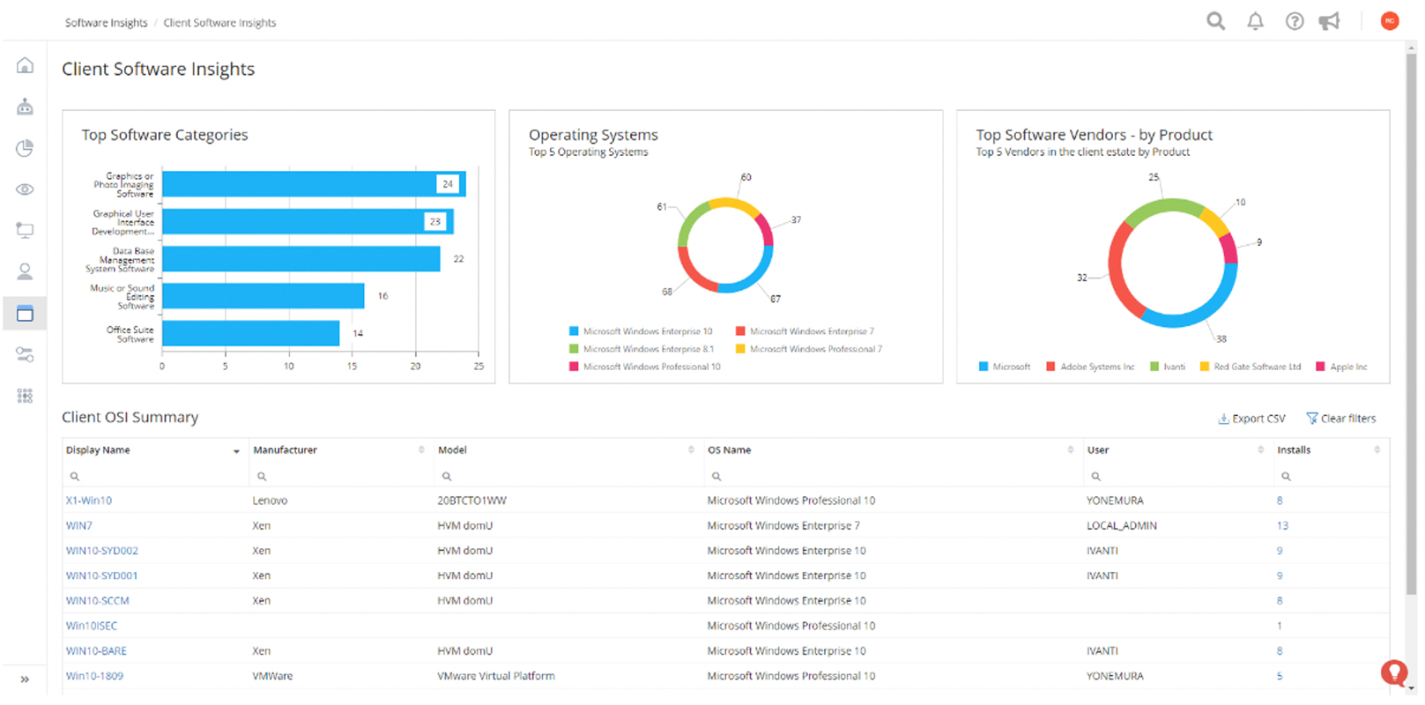Open the settings sliders sidebar icon

(25, 354)
